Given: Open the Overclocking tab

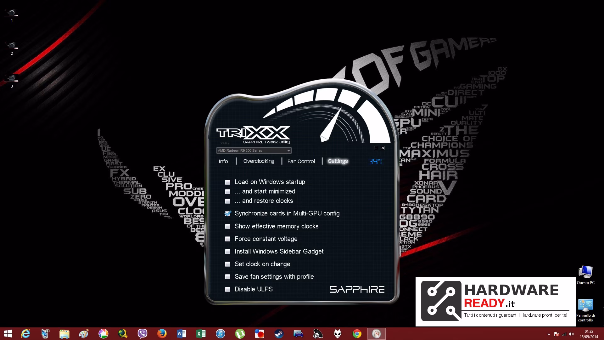Looking at the screenshot, I should (259, 161).
